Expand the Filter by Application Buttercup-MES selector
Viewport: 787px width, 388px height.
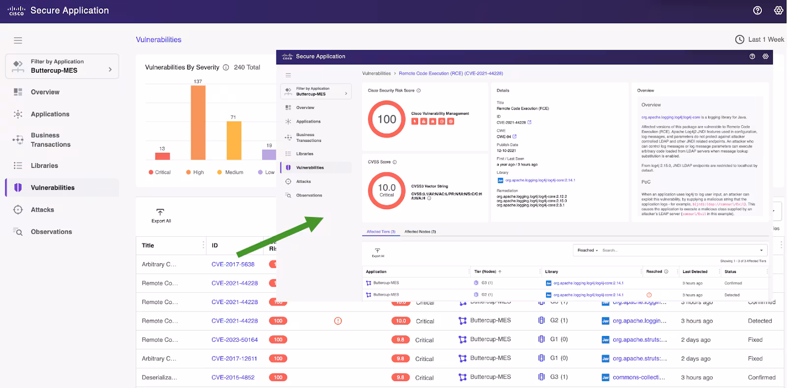[62, 66]
